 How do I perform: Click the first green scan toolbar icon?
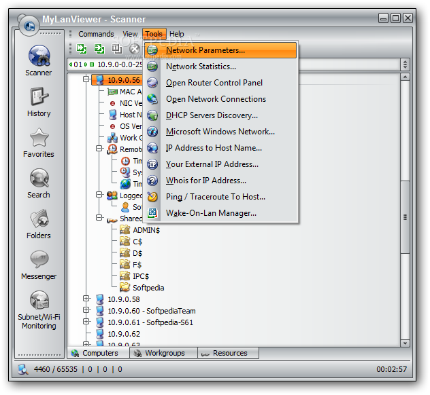click(82, 49)
